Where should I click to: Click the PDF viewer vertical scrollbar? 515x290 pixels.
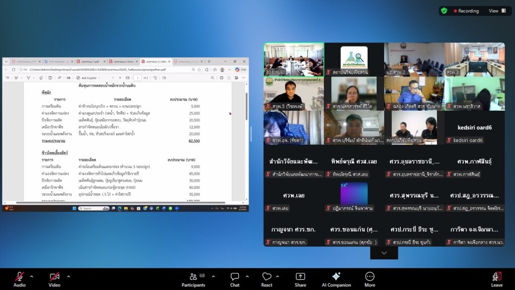click(x=246, y=106)
